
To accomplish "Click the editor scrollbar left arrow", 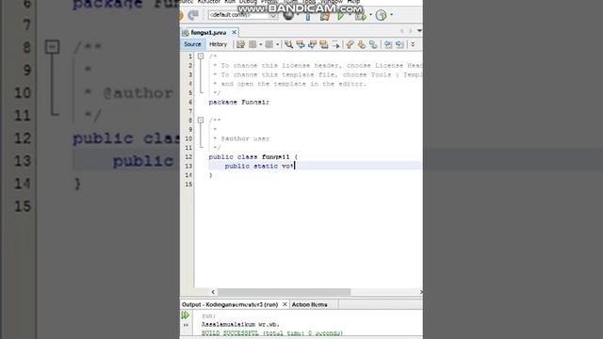I will (213, 292).
